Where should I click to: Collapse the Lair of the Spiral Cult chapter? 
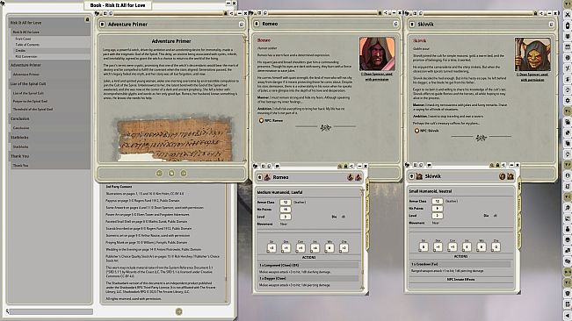coord(49,83)
